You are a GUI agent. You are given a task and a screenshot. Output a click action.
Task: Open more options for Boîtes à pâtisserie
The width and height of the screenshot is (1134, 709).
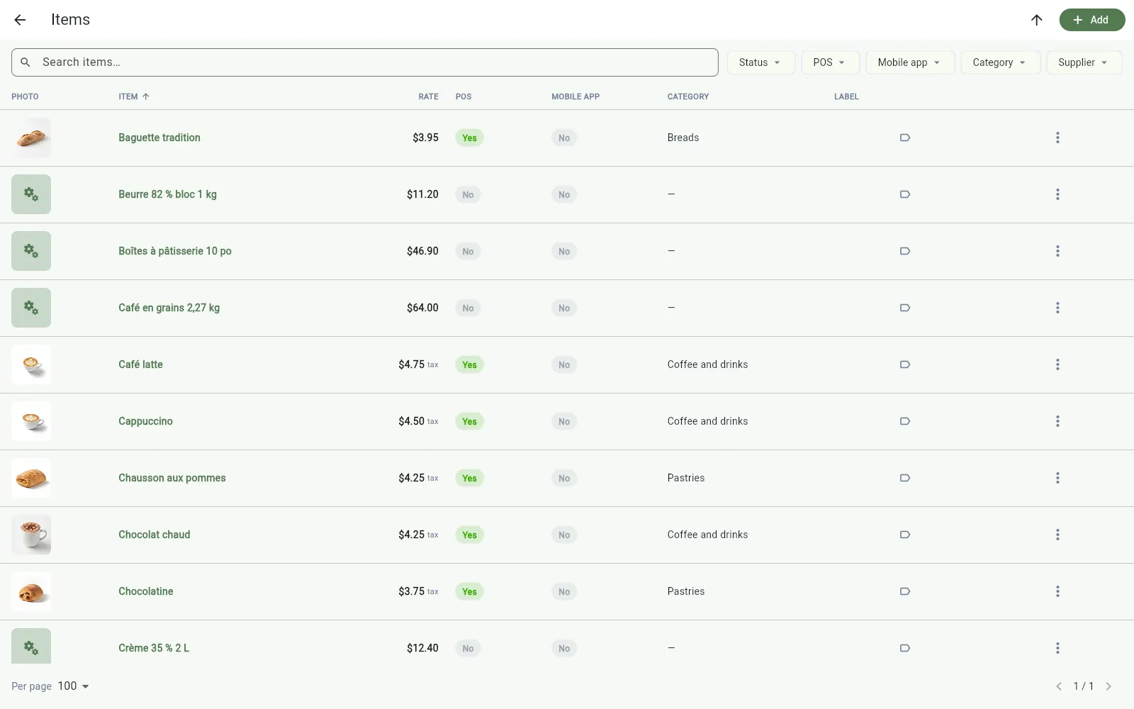pyautogui.click(x=1057, y=251)
